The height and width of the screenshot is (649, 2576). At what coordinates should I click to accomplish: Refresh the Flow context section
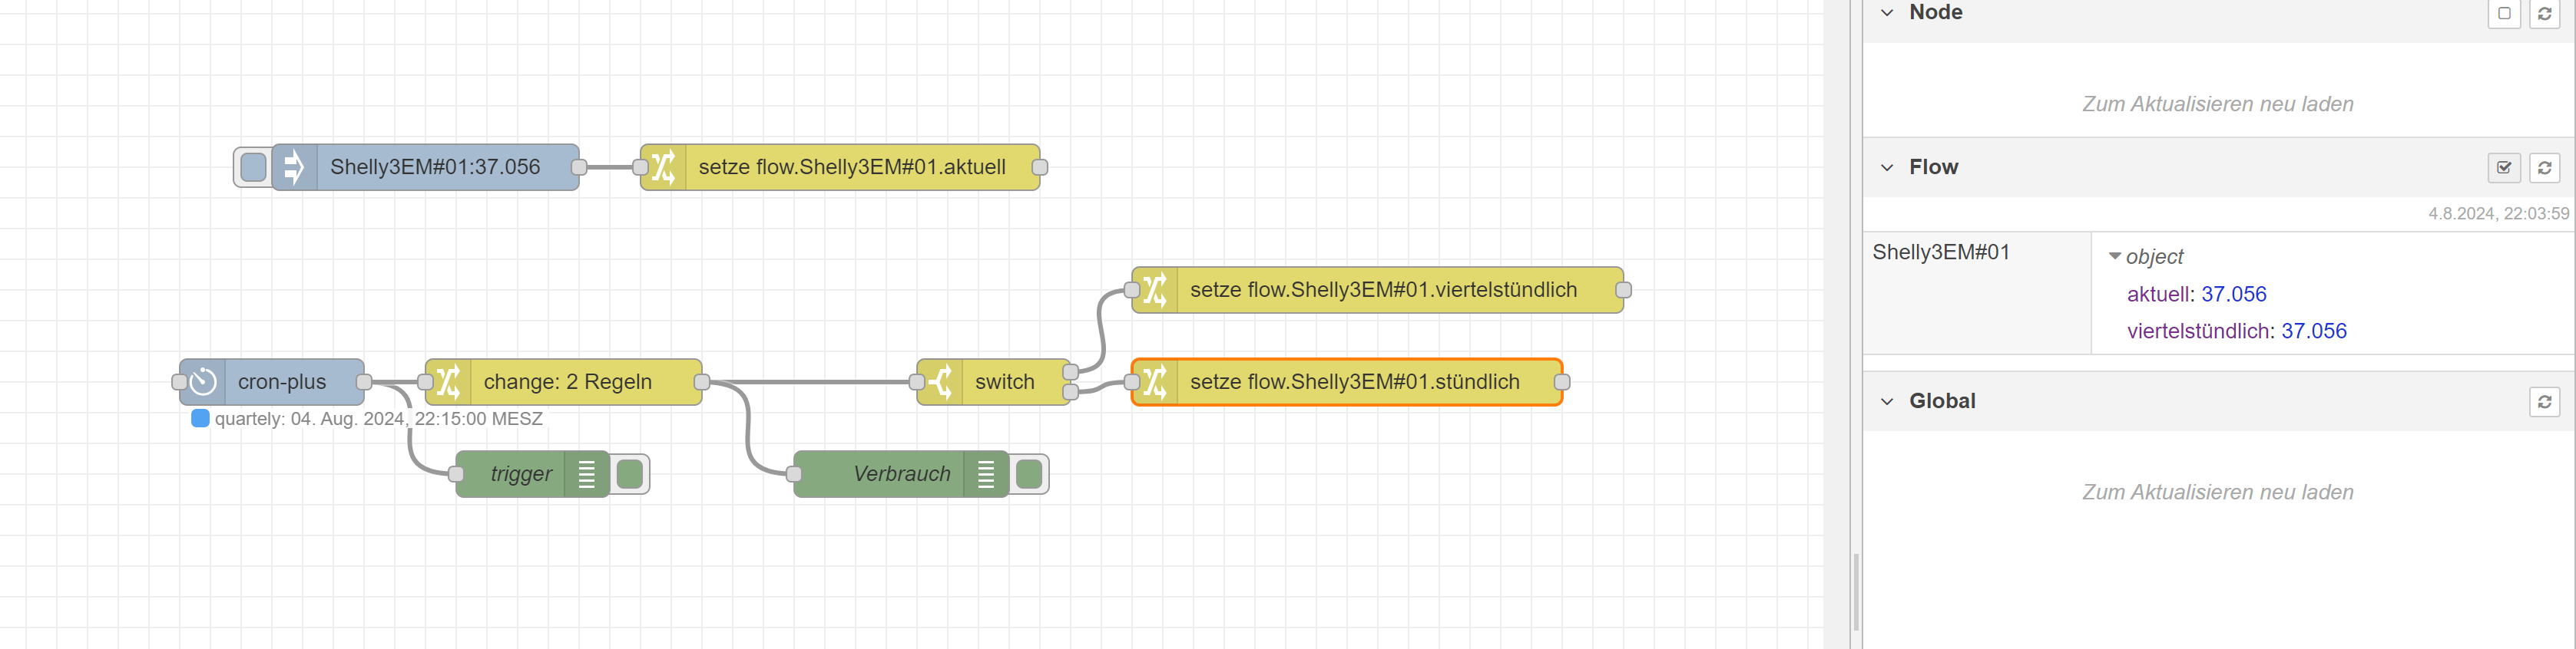[2544, 168]
